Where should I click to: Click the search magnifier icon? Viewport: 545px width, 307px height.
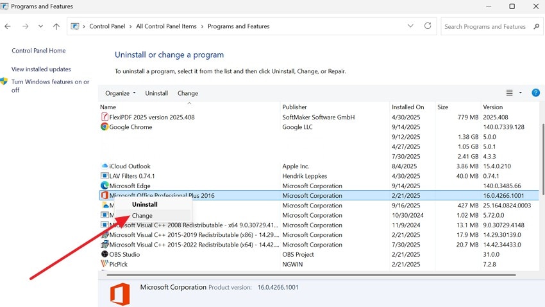pos(536,26)
